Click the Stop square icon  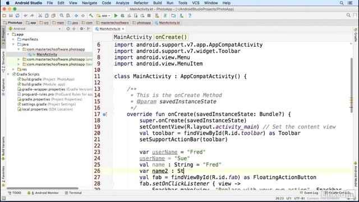click(149, 16)
